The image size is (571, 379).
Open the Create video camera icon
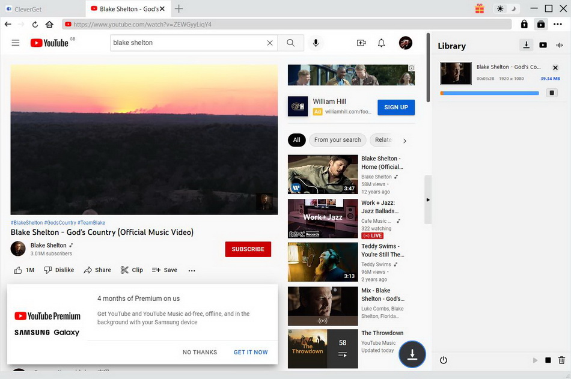pyautogui.click(x=361, y=43)
